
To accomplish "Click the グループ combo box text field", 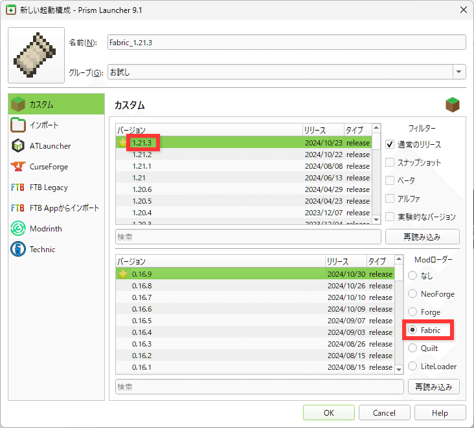I will 280,72.
